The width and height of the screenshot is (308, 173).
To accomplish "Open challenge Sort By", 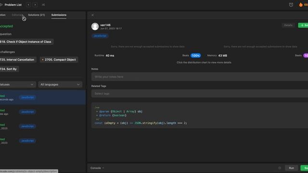I will pos(9,69).
